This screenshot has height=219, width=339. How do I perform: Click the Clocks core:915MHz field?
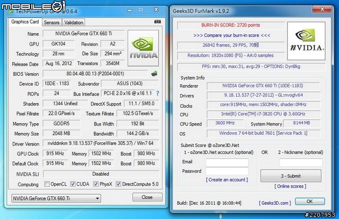263,105
